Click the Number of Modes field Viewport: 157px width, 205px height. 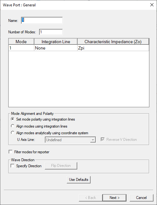[51, 32]
